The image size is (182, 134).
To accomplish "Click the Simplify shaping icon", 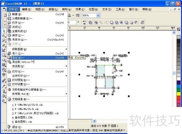I will tap(126, 23).
